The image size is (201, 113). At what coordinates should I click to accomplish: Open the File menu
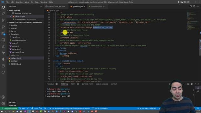(x=7, y=2)
